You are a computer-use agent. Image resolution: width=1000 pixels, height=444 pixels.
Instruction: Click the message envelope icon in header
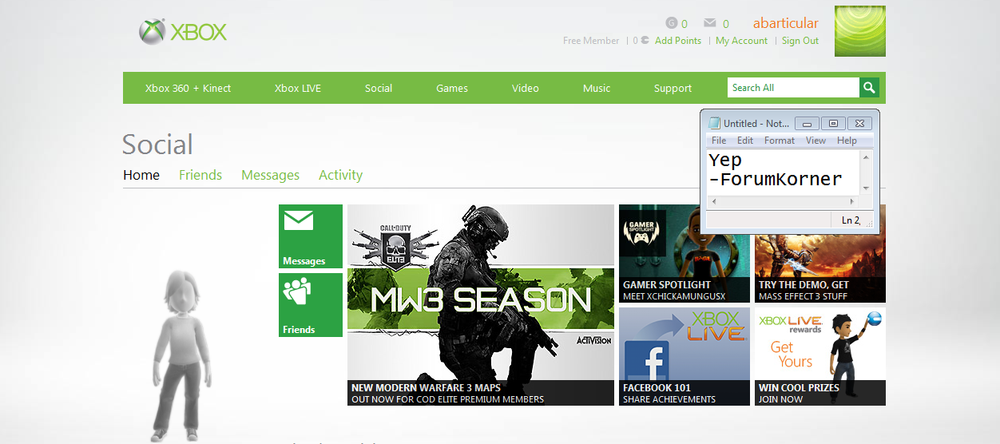click(x=709, y=23)
